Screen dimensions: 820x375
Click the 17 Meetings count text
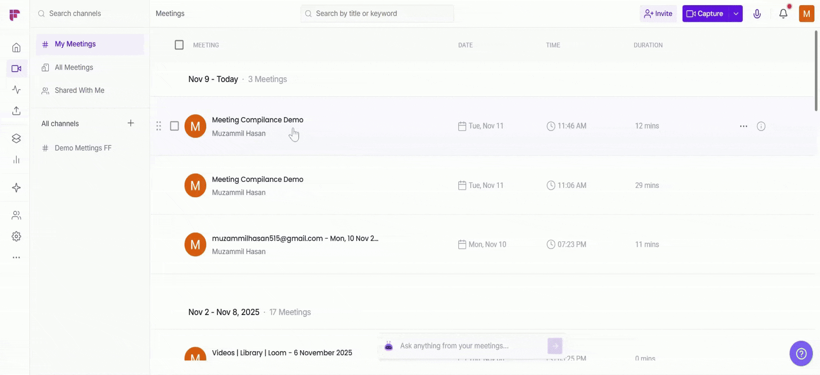tap(290, 312)
